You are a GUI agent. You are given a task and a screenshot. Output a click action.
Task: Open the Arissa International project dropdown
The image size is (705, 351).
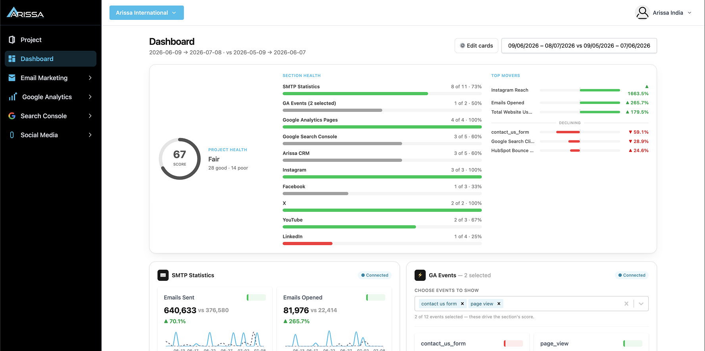146,13
